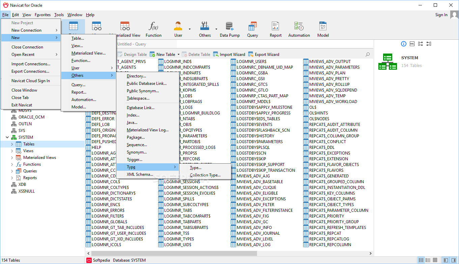This screenshot has width=459, height=264.
Task: Pick Query... from the New submenu
Action: [x=88, y=85]
